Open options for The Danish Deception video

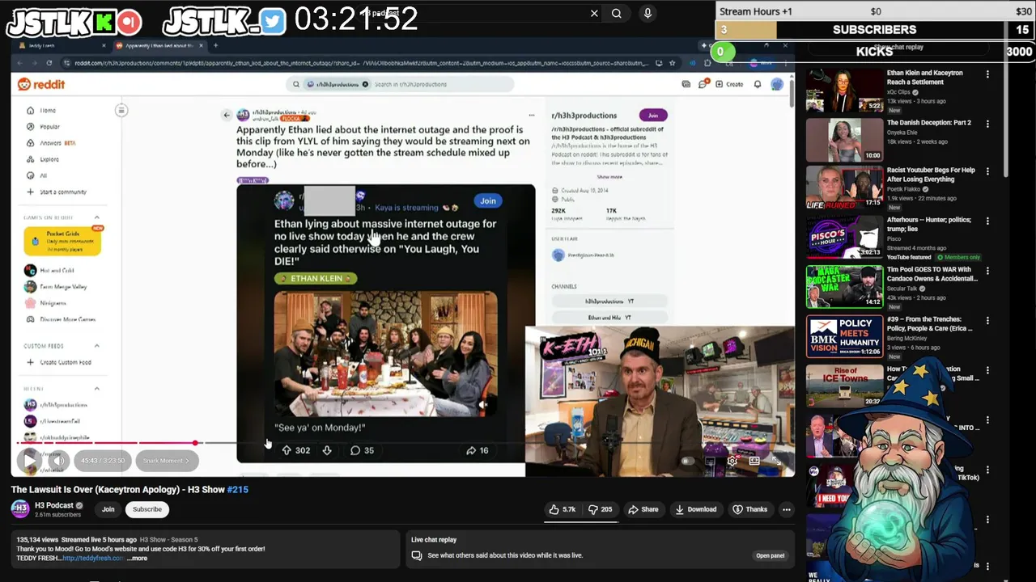[x=987, y=124]
